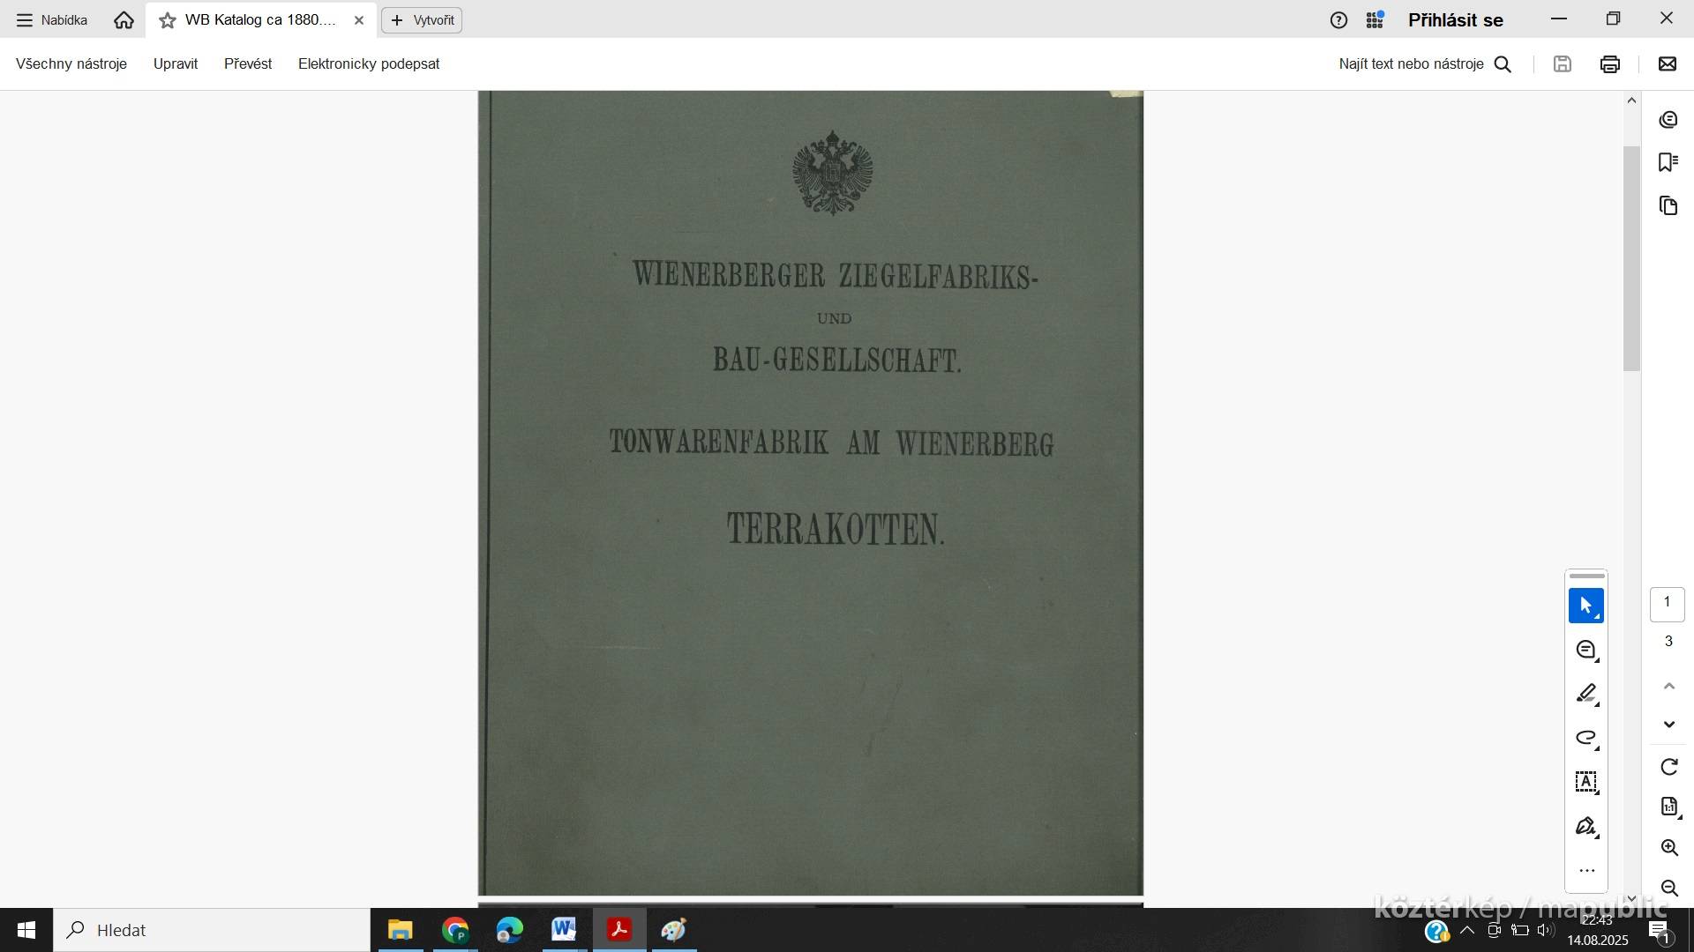The image size is (1694, 952).
Task: Open the volume speaker tray icon
Action: pyautogui.click(x=1546, y=930)
